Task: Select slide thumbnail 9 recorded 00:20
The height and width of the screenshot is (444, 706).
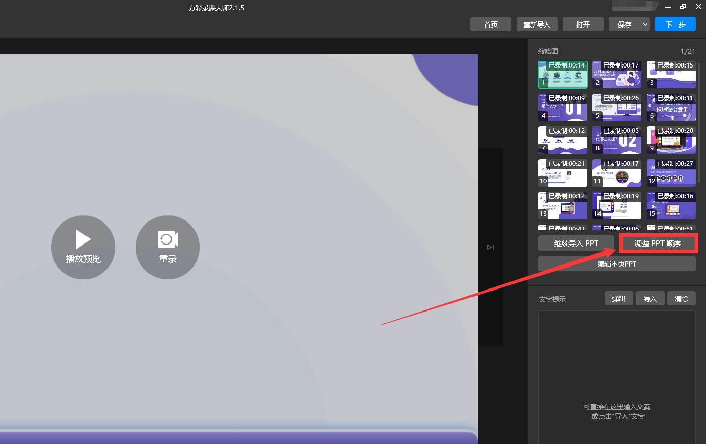Action: coord(671,140)
